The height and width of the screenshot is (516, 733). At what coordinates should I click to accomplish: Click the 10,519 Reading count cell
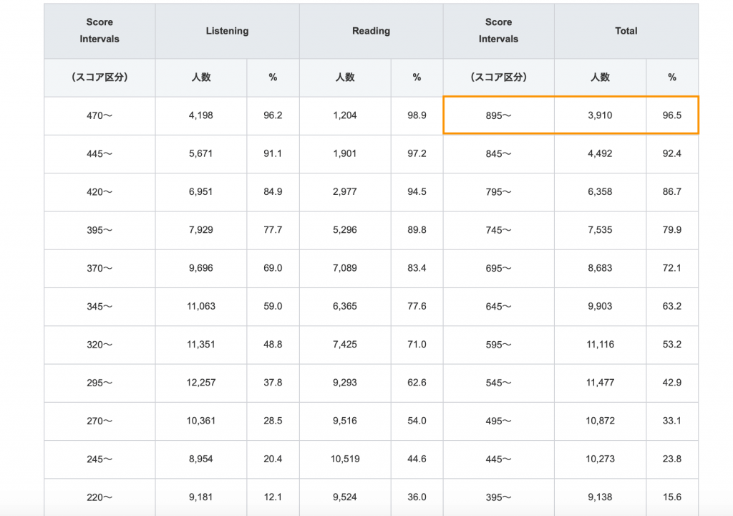pos(344,459)
